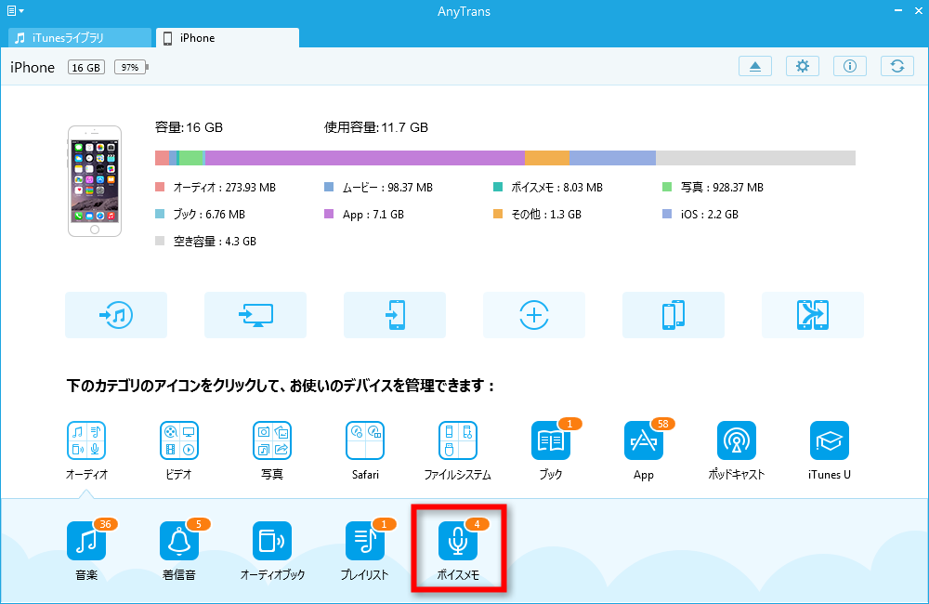Click the 97% battery indicator
The height and width of the screenshot is (604, 929).
pyautogui.click(x=131, y=67)
